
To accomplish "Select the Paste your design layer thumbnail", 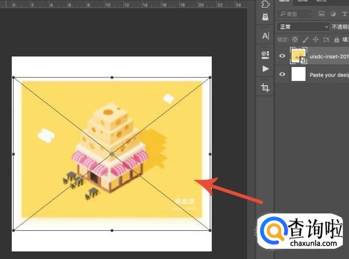I will click(298, 74).
